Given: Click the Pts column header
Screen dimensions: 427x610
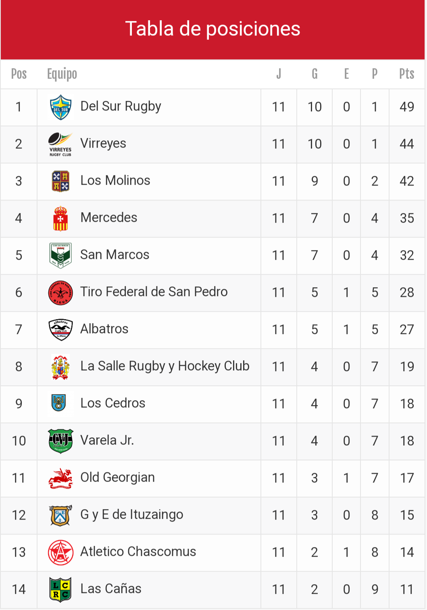Looking at the screenshot, I should (x=407, y=74).
